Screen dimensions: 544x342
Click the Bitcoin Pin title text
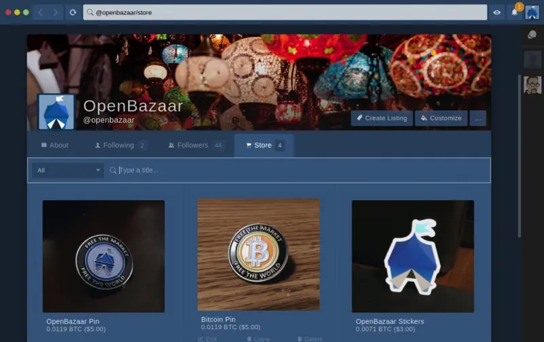point(218,320)
